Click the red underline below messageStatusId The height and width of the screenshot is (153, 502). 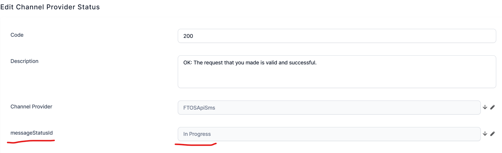pyautogui.click(x=31, y=141)
